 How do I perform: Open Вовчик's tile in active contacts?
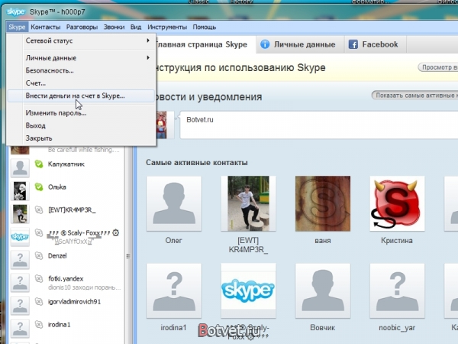pos(323,290)
